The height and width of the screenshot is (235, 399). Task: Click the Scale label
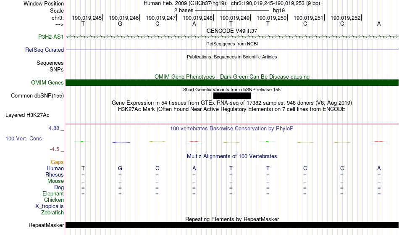point(57,11)
